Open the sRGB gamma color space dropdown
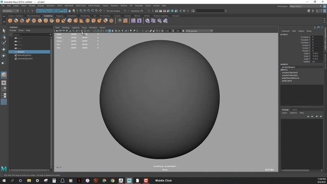The width and height of the screenshot is (327, 184). (199, 31)
